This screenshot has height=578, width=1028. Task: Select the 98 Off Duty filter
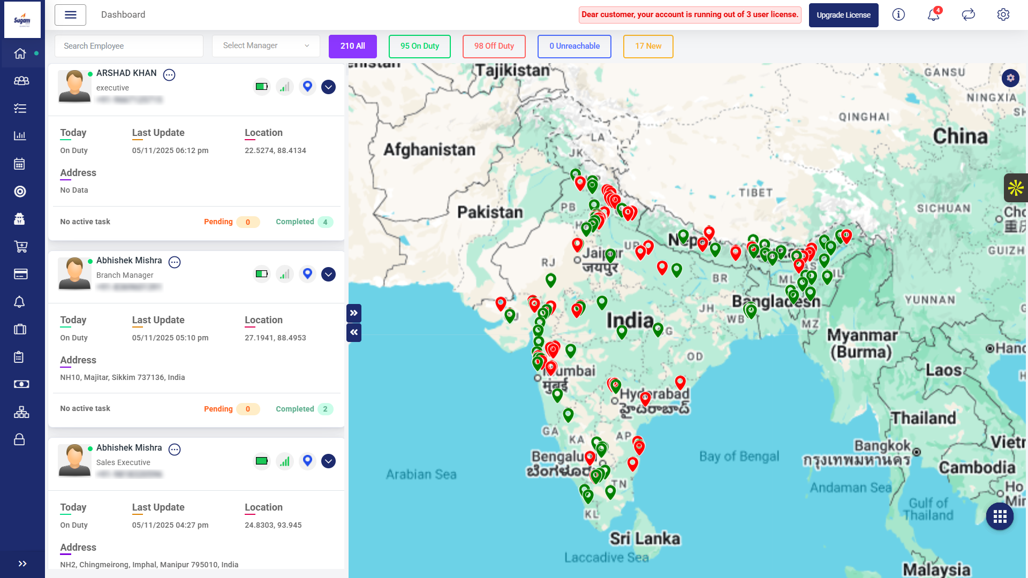pyautogui.click(x=494, y=46)
